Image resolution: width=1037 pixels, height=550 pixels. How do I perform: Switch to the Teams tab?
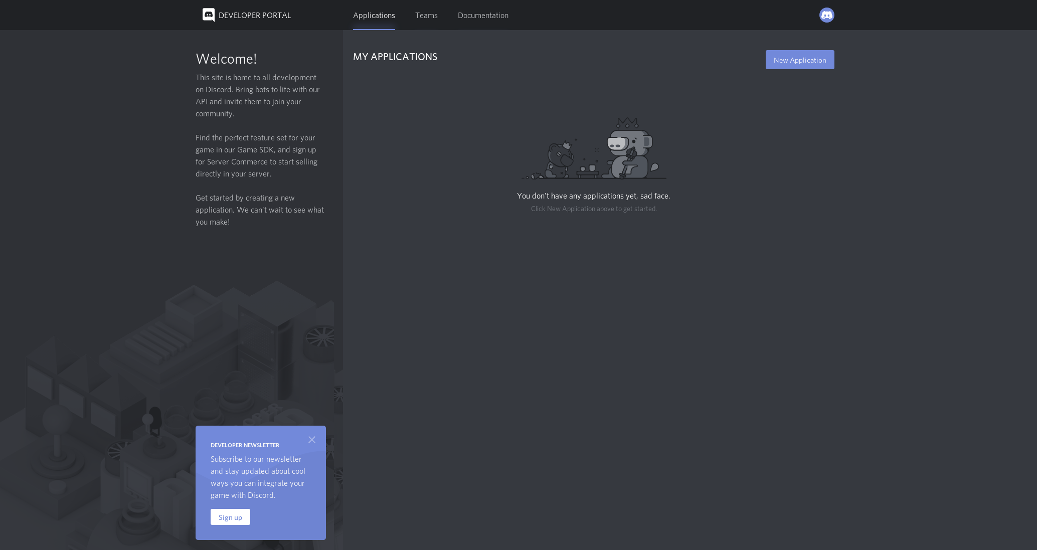click(426, 16)
